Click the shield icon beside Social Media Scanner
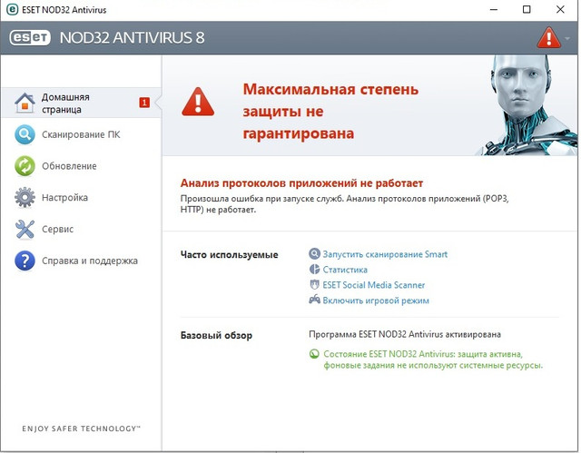581x453 pixels. coord(315,284)
